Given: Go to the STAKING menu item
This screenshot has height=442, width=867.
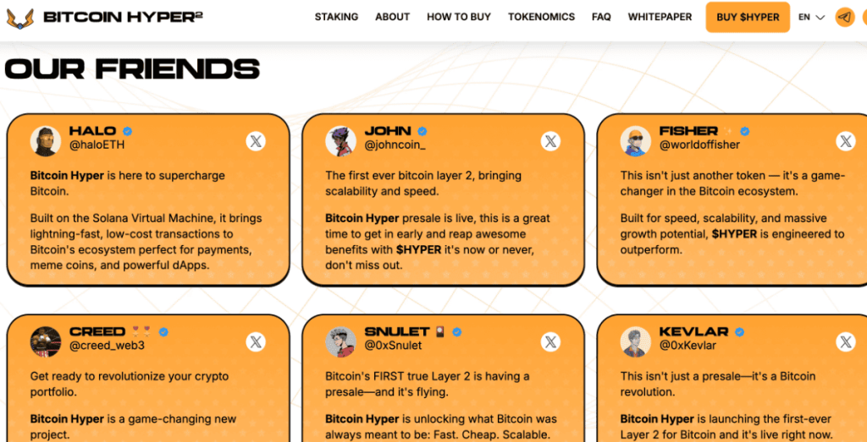Looking at the screenshot, I should pos(336,17).
